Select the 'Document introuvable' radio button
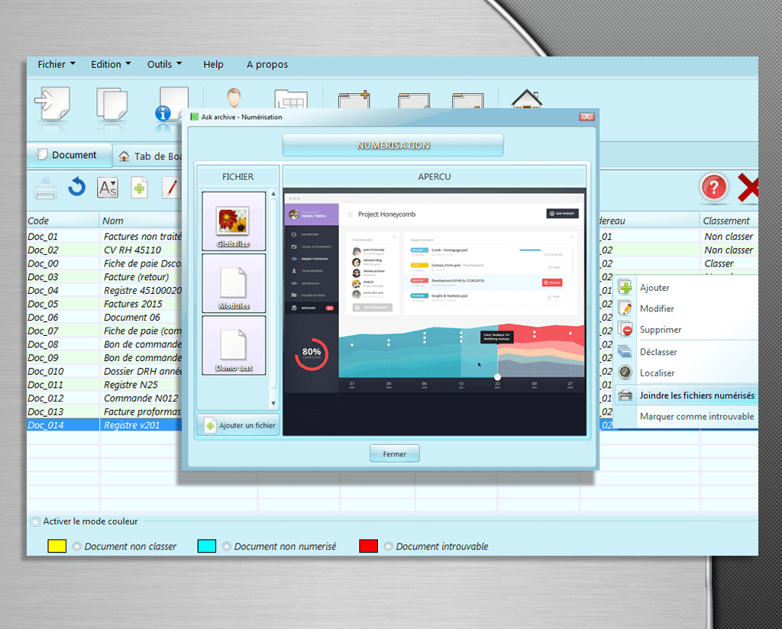The image size is (782, 629). (388, 547)
